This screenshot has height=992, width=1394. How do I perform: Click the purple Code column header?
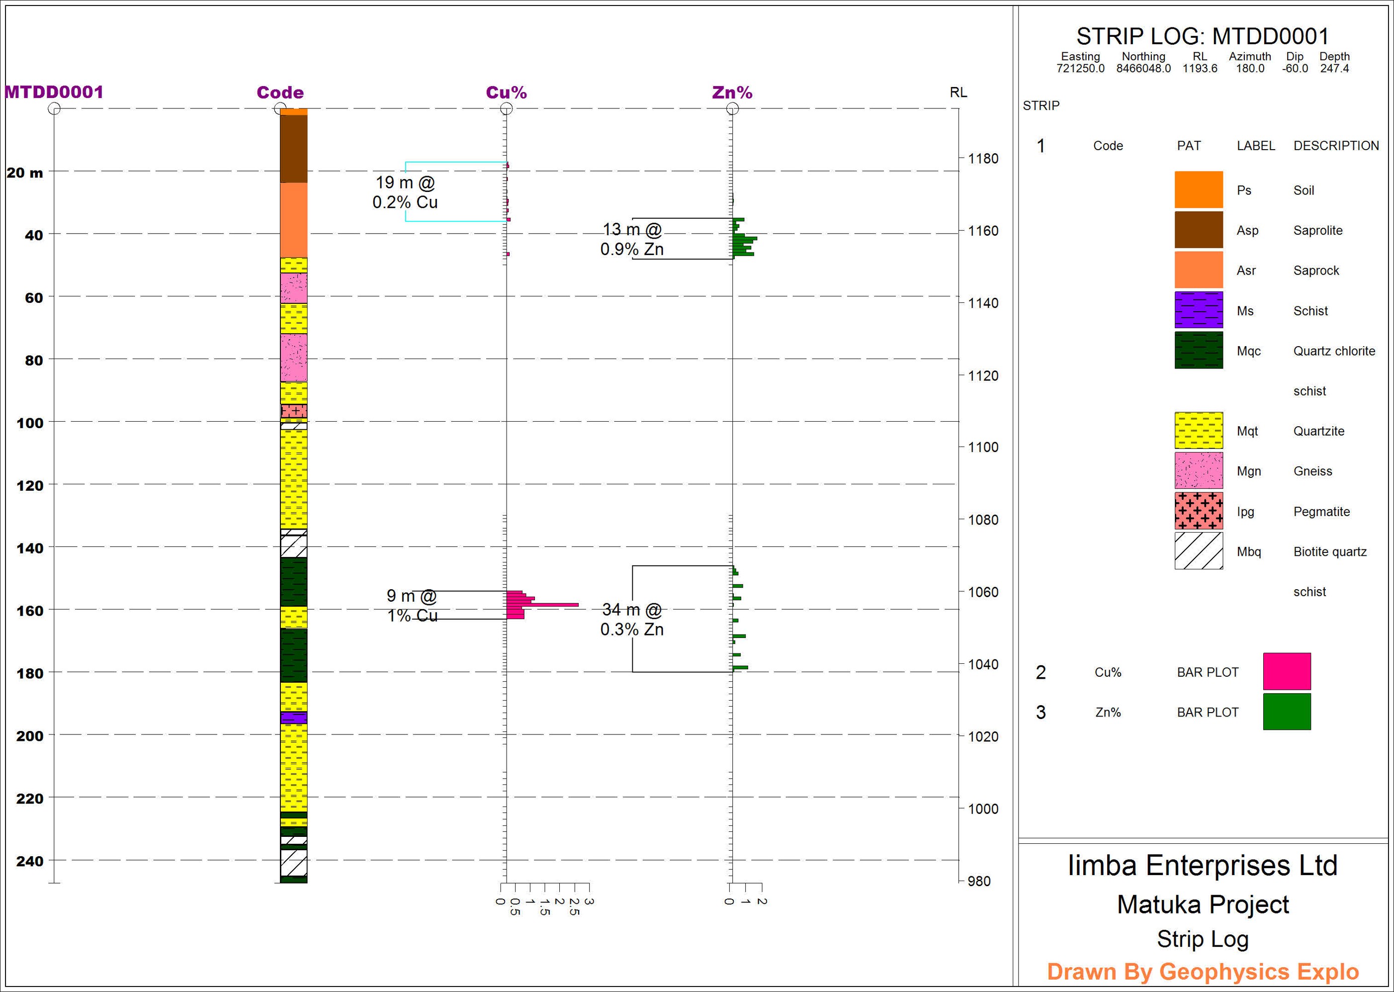pyautogui.click(x=280, y=93)
